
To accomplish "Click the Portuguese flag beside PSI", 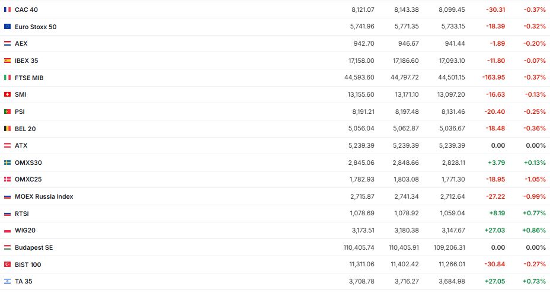I will click(7, 112).
